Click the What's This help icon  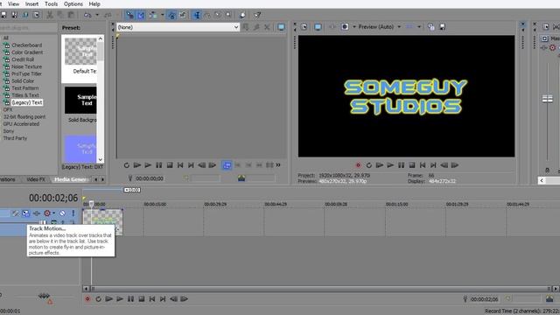[x=257, y=15]
